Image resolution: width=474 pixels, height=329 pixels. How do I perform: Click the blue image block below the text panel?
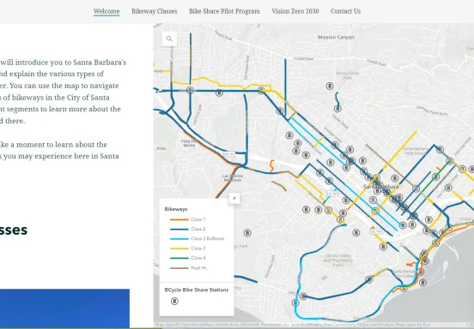point(64,308)
